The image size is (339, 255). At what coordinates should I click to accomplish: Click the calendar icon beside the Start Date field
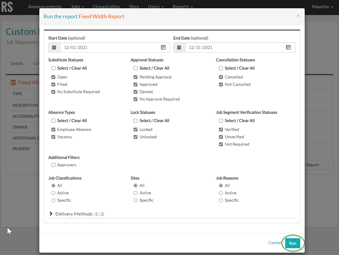[54, 47]
